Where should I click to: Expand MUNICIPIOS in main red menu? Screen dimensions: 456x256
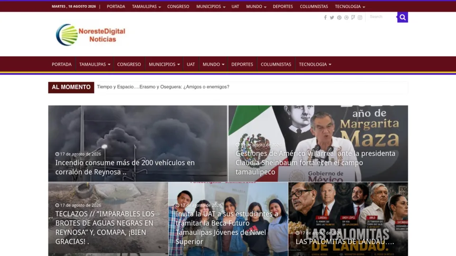(164, 64)
